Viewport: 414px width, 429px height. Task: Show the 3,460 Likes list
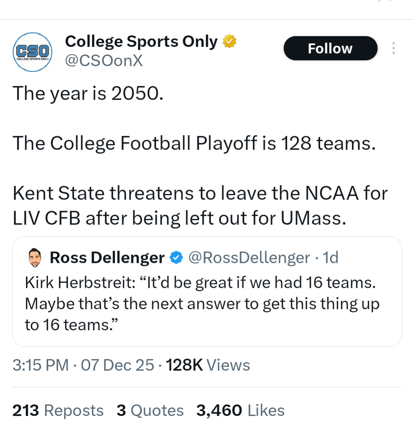click(240, 411)
